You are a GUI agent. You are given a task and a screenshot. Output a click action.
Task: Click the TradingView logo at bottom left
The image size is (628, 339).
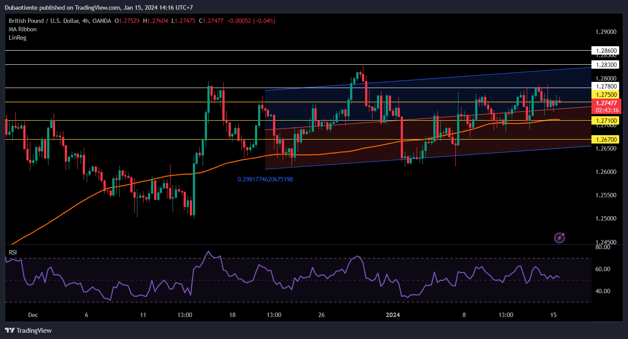tap(28, 330)
